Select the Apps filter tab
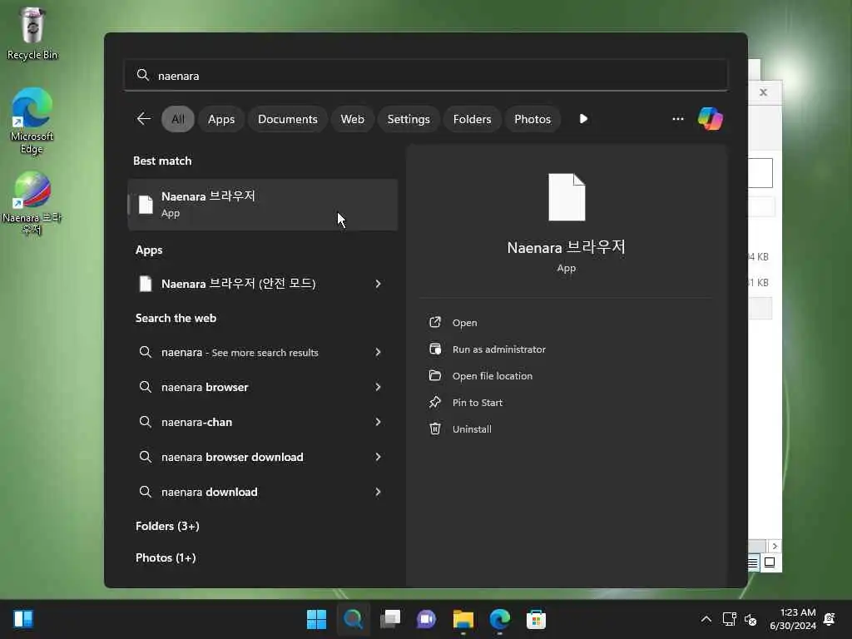Image resolution: width=852 pixels, height=639 pixels. click(221, 119)
